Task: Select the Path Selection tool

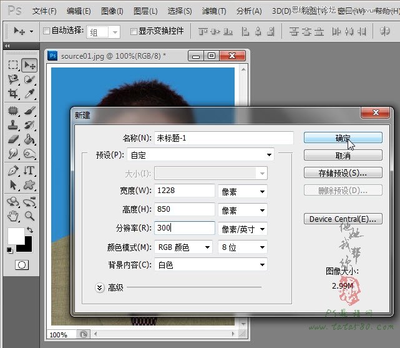Action: [13, 184]
